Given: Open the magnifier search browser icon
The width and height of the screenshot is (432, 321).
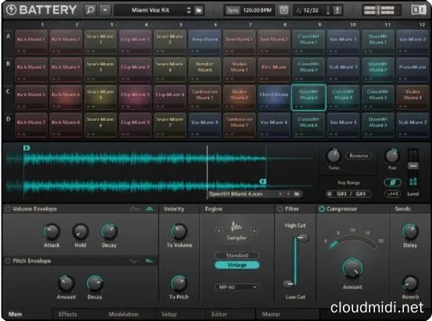Looking at the screenshot, I should click(x=90, y=10).
